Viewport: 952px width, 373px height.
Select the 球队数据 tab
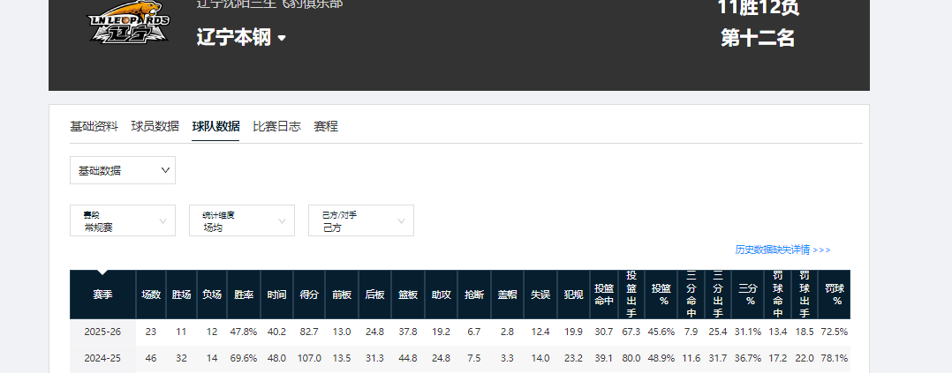coord(215,126)
